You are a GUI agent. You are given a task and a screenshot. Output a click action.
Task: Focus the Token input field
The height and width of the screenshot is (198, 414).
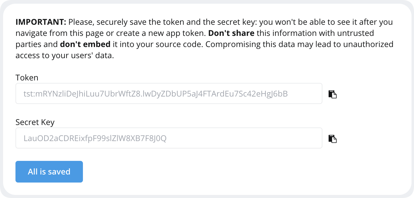(x=169, y=93)
